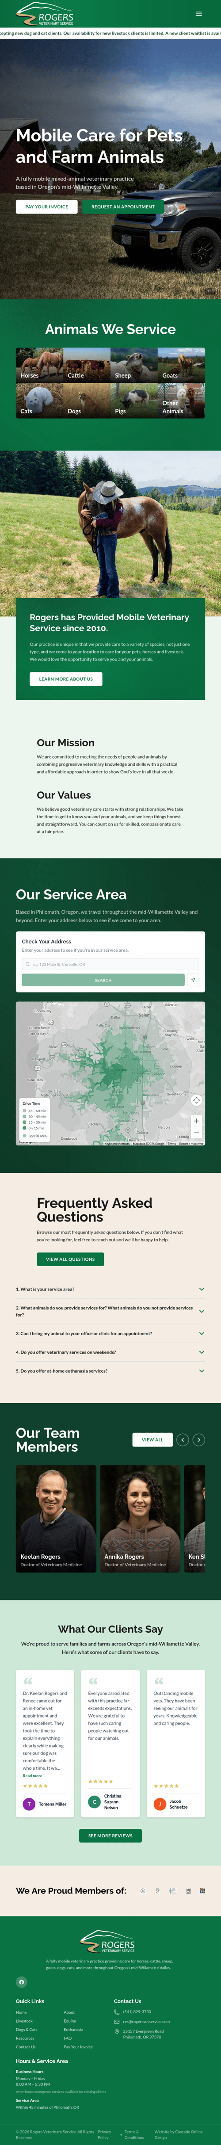221x2145 pixels.
Task: Expand veterinary services on weekends question
Action: click(110, 1352)
